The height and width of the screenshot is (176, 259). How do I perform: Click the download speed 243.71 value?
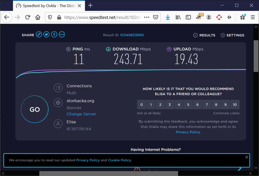click(x=128, y=59)
